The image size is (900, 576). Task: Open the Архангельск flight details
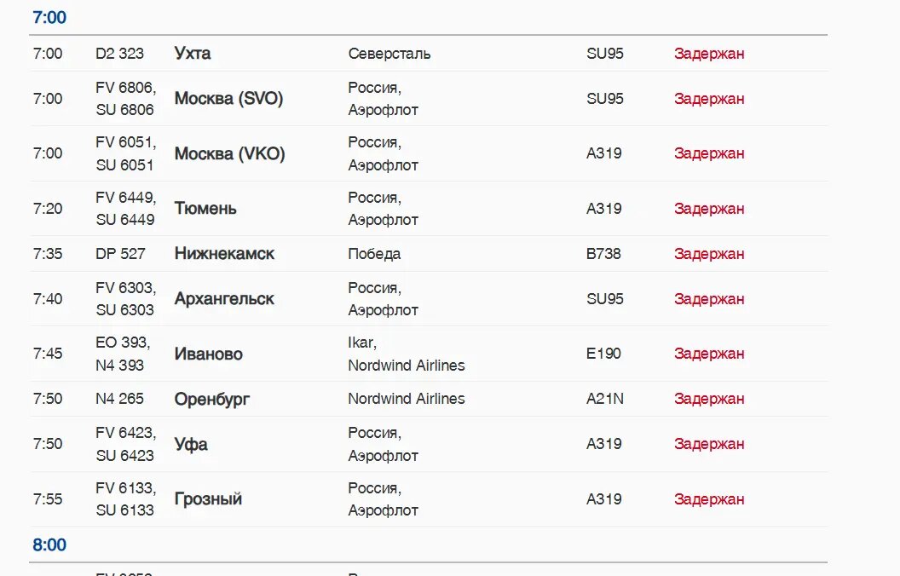(x=224, y=299)
